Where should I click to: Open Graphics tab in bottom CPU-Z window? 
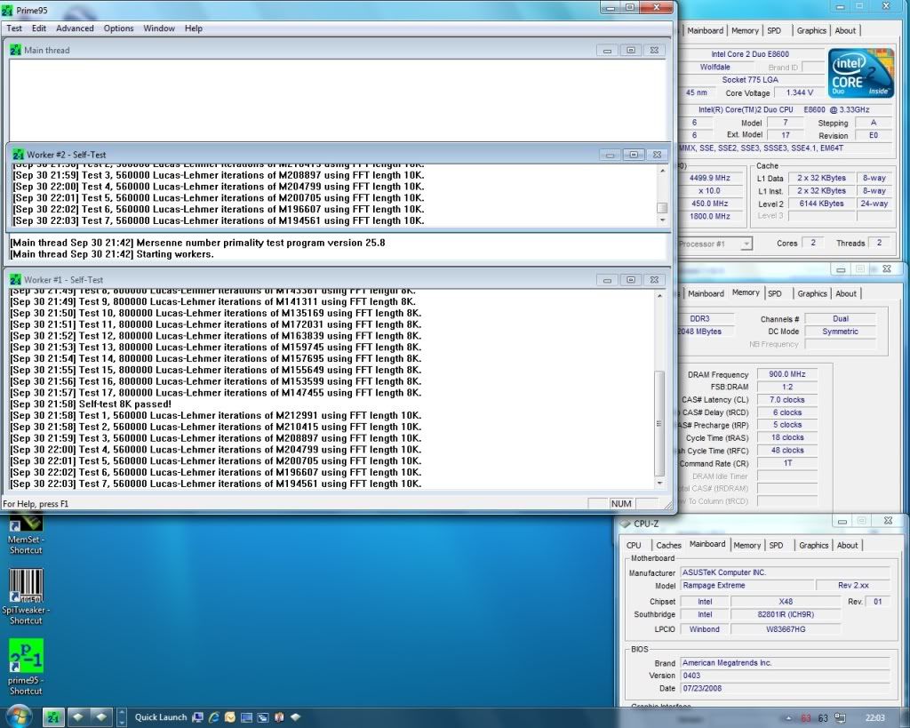[814, 545]
